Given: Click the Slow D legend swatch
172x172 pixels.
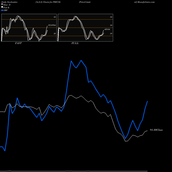Looking at the screenshot, I should 2,4.
